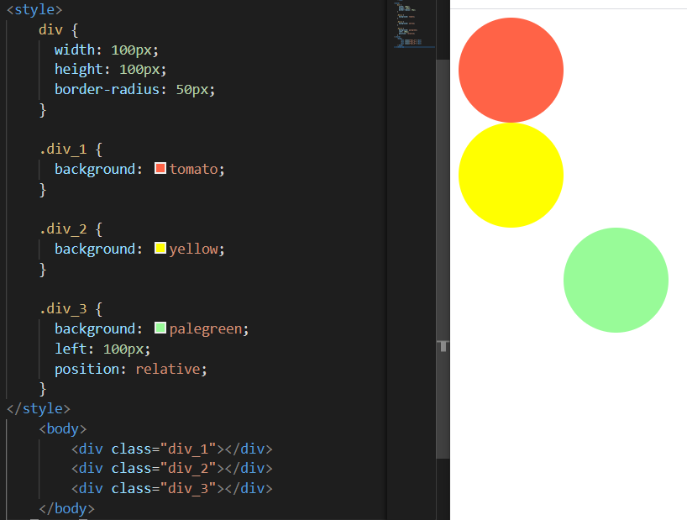Click the opening style tag
The image size is (687, 520).
tap(34, 9)
